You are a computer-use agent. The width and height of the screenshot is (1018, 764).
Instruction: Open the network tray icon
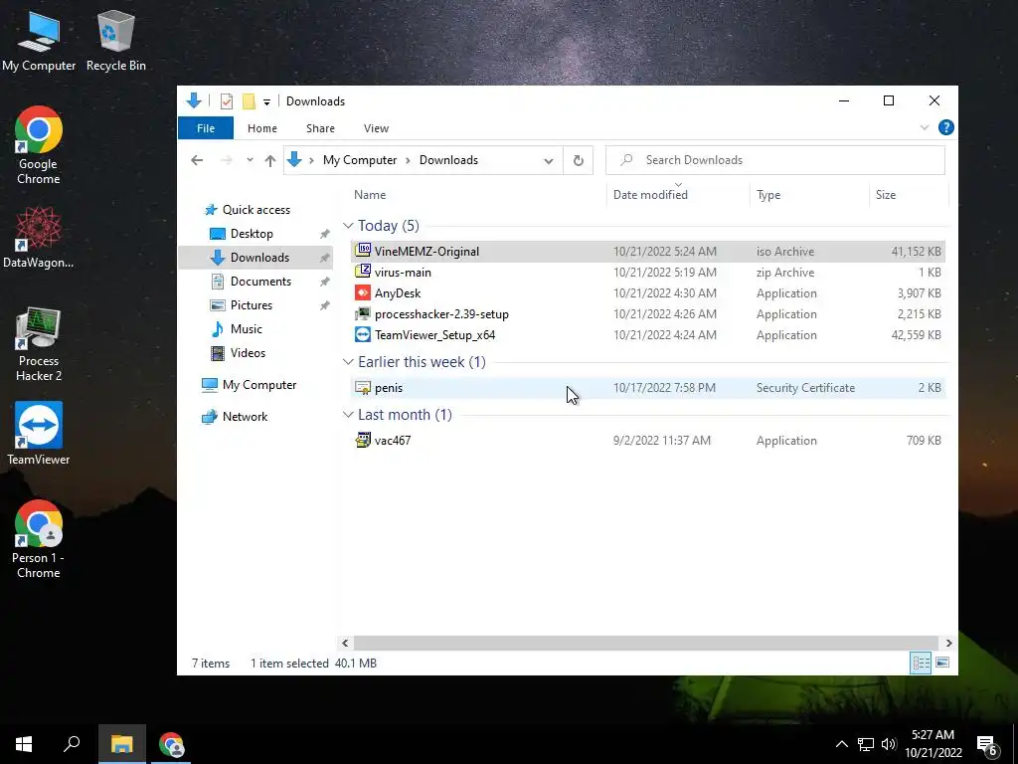tap(866, 744)
